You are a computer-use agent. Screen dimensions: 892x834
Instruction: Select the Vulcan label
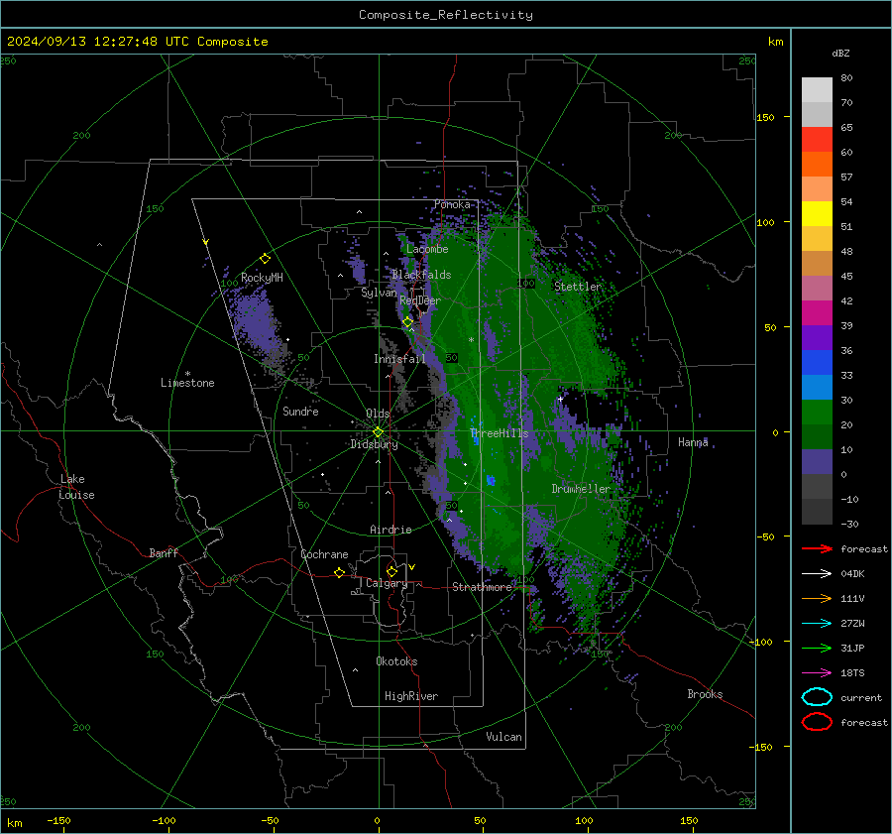(503, 737)
